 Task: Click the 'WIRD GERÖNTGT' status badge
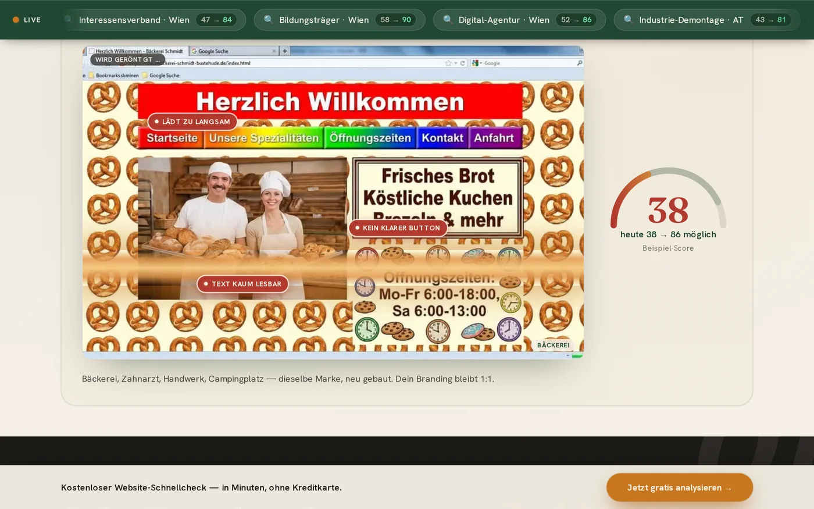(x=127, y=59)
